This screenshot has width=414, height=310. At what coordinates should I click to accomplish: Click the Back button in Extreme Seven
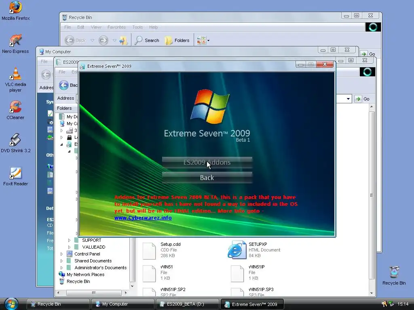click(x=207, y=178)
